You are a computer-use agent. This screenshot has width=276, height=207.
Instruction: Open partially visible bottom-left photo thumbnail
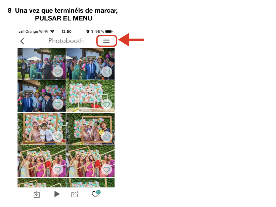pos(42,182)
